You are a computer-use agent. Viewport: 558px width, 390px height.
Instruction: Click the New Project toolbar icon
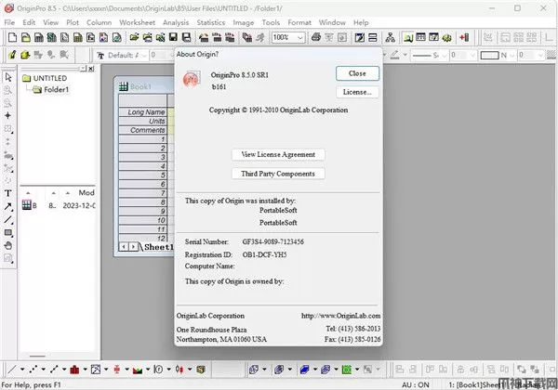(8, 37)
